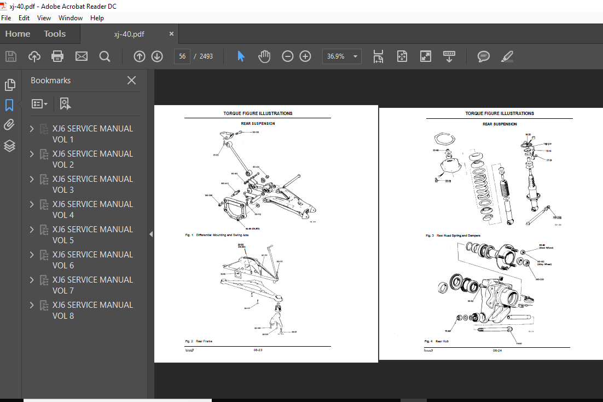Click the page number input field
The width and height of the screenshot is (603, 402).
pos(182,56)
